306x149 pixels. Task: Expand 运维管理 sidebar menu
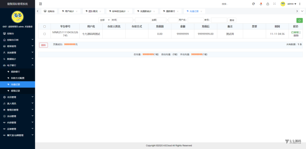(18, 129)
